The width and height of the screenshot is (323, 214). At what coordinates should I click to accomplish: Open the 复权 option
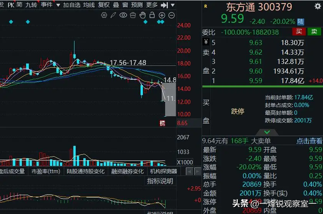(104, 5)
